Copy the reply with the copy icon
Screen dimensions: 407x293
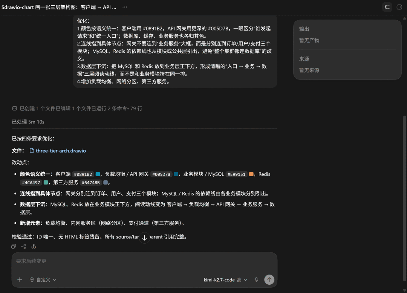[x=14, y=246]
